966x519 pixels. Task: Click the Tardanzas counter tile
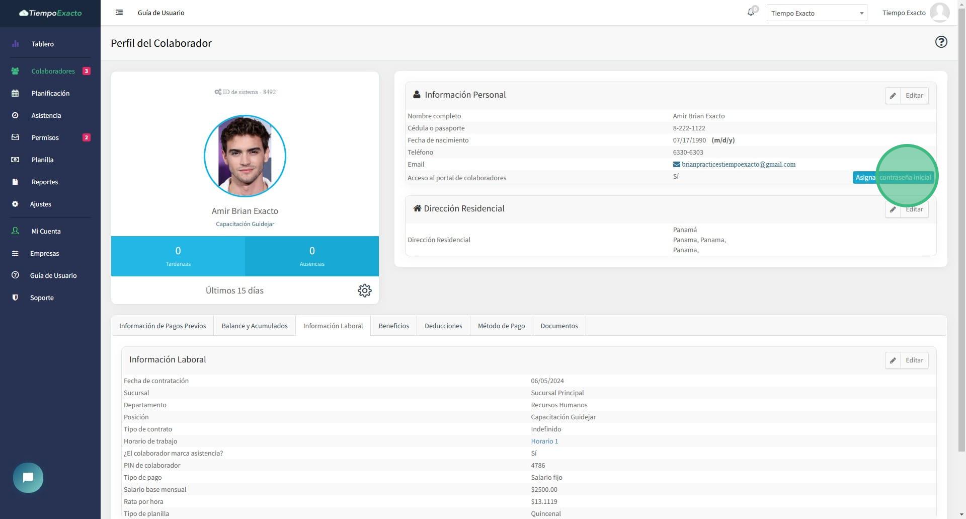(178, 256)
